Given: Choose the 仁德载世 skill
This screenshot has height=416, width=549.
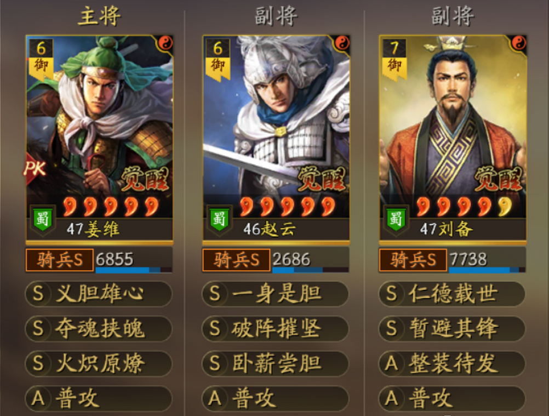Looking at the screenshot, I should click(452, 293).
